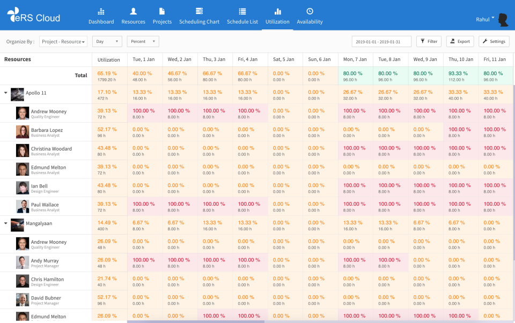Collapse the Mangalyaan project group
The width and height of the screenshot is (515, 323).
(6, 223)
